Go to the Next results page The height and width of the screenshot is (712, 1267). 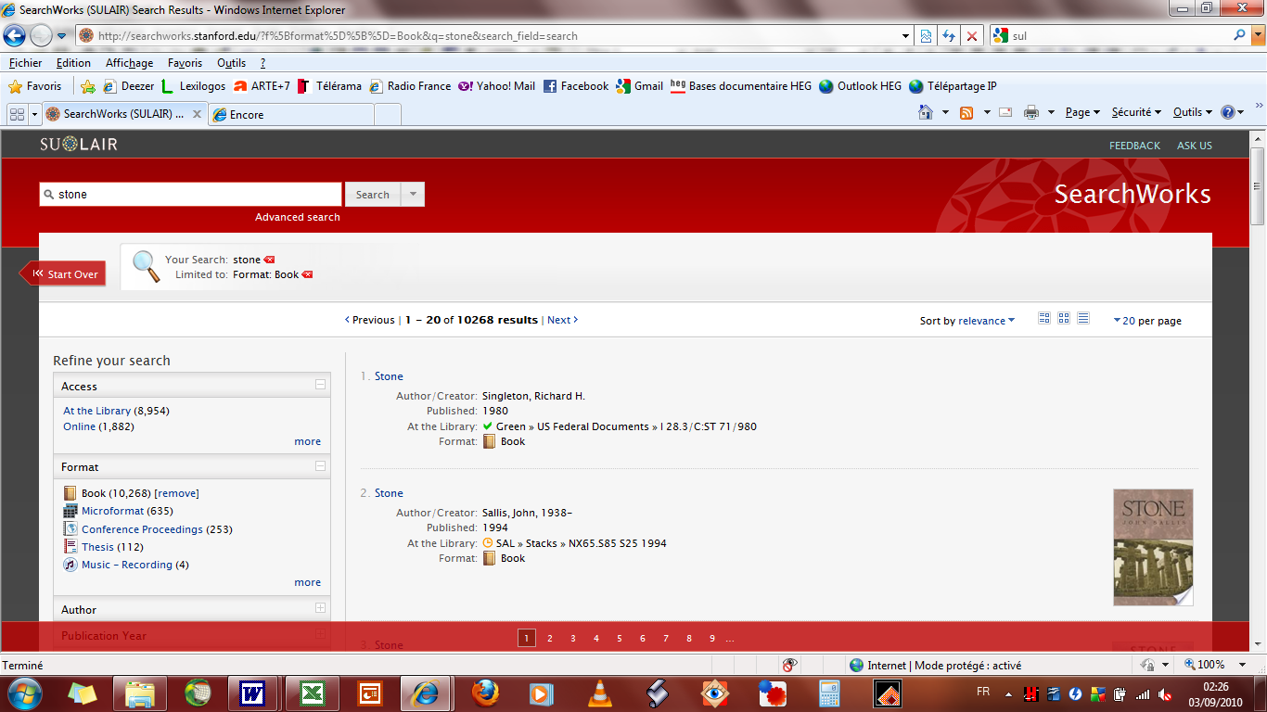pos(562,320)
